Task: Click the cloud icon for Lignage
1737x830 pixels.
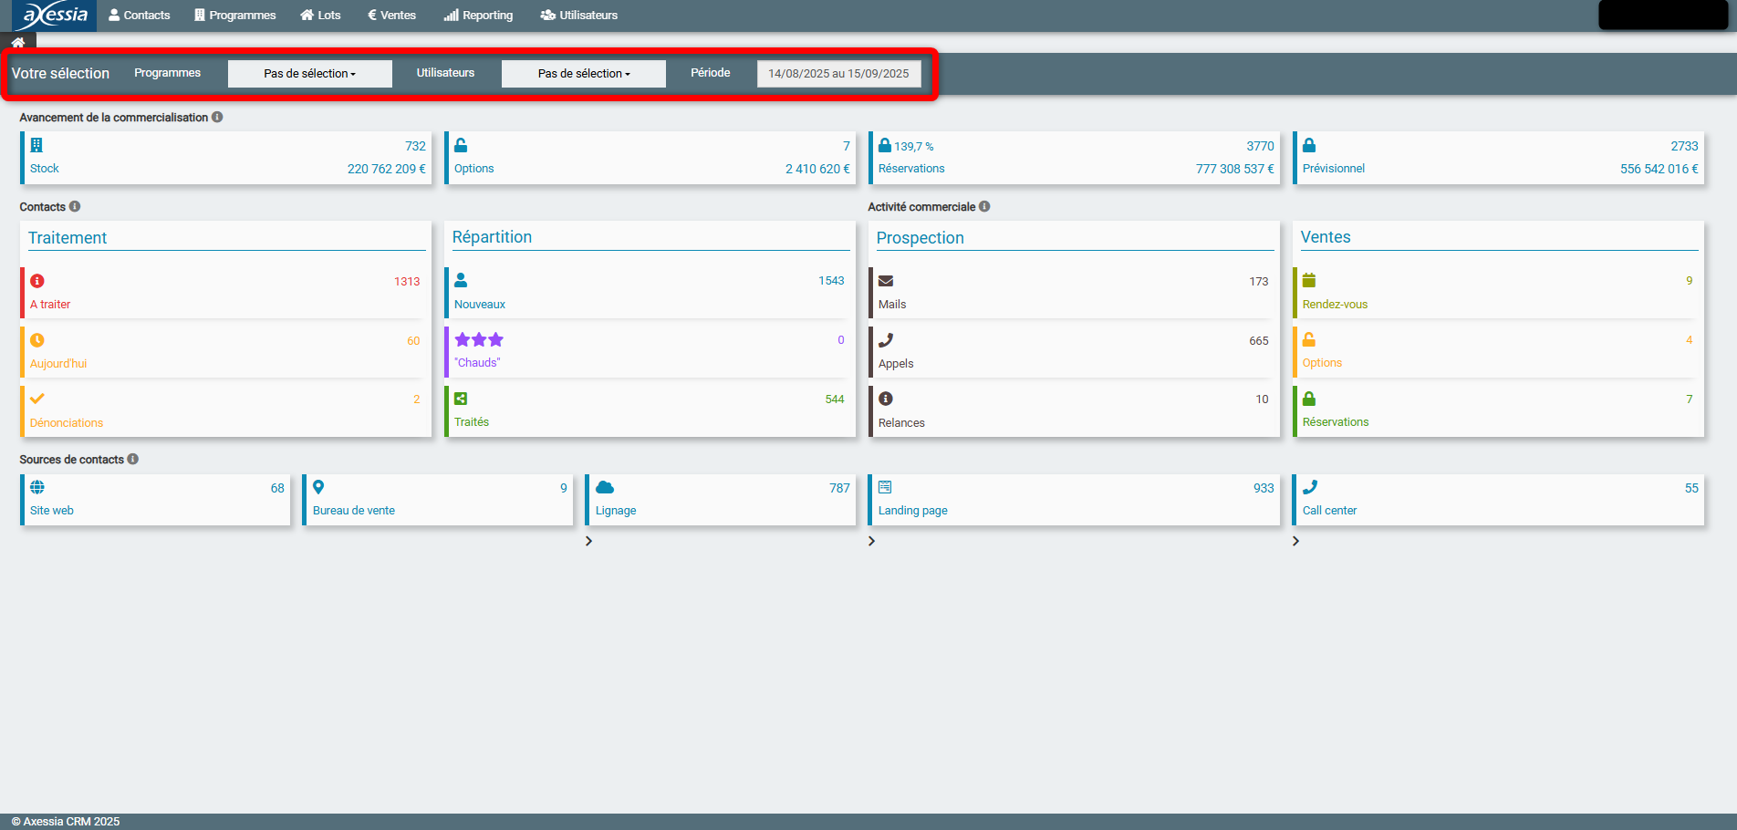Action: (604, 488)
